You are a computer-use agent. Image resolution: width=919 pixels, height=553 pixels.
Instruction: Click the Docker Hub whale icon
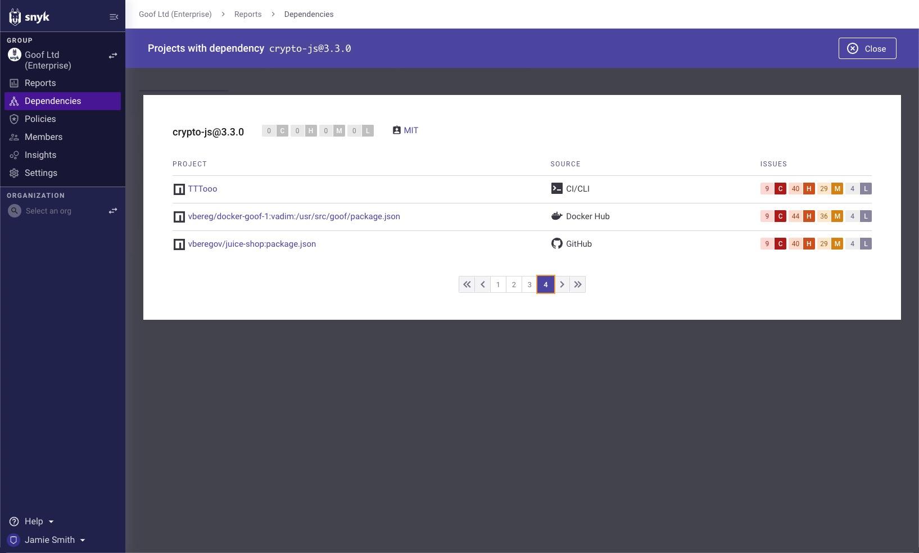coord(556,216)
